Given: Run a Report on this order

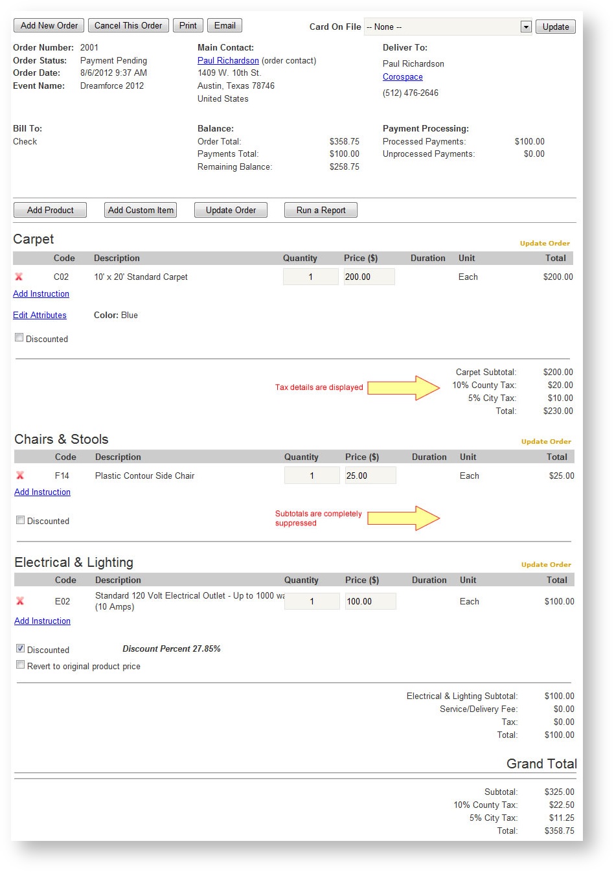Looking at the screenshot, I should pyautogui.click(x=320, y=209).
